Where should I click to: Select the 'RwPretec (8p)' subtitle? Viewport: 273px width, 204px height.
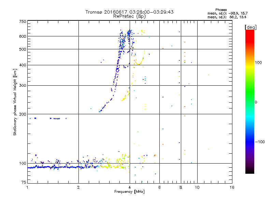point(129,16)
